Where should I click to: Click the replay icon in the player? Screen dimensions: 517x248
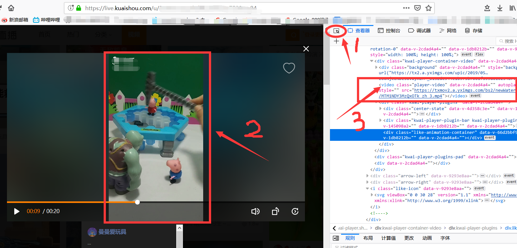click(295, 211)
